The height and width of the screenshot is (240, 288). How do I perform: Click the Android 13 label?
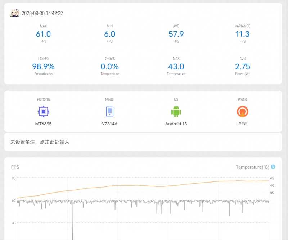pyautogui.click(x=176, y=124)
